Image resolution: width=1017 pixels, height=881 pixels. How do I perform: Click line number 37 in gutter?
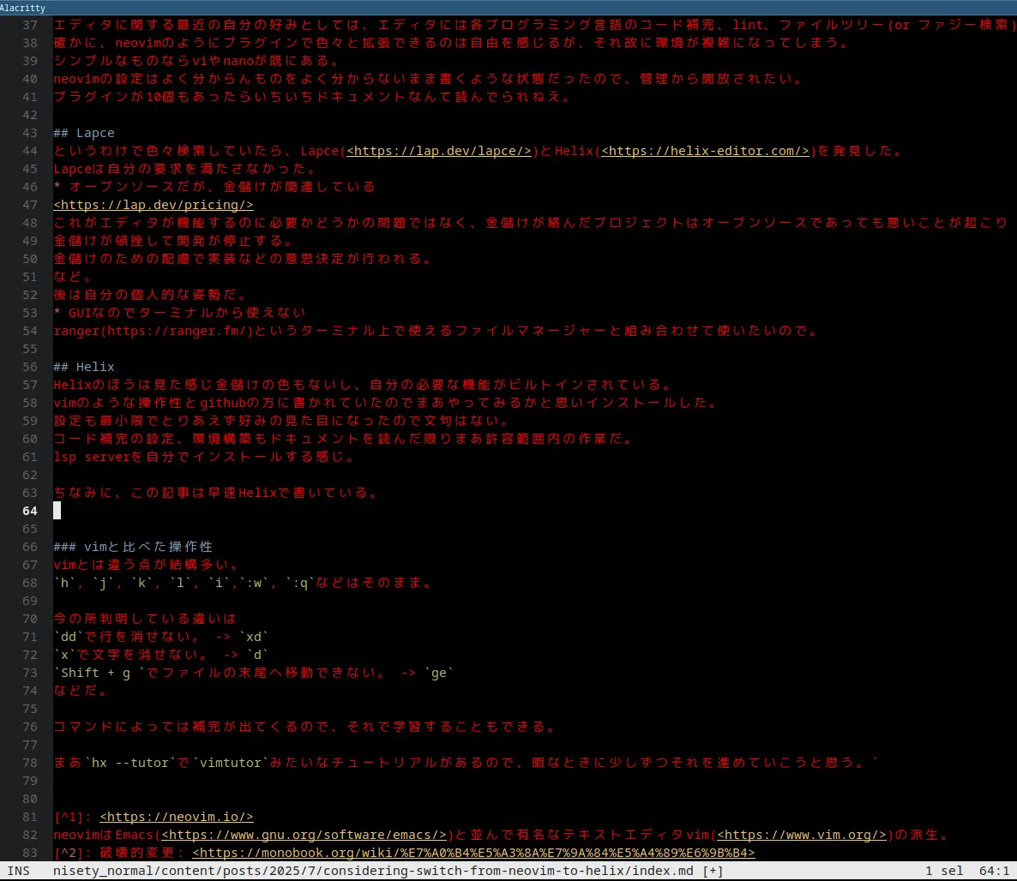pos(30,26)
